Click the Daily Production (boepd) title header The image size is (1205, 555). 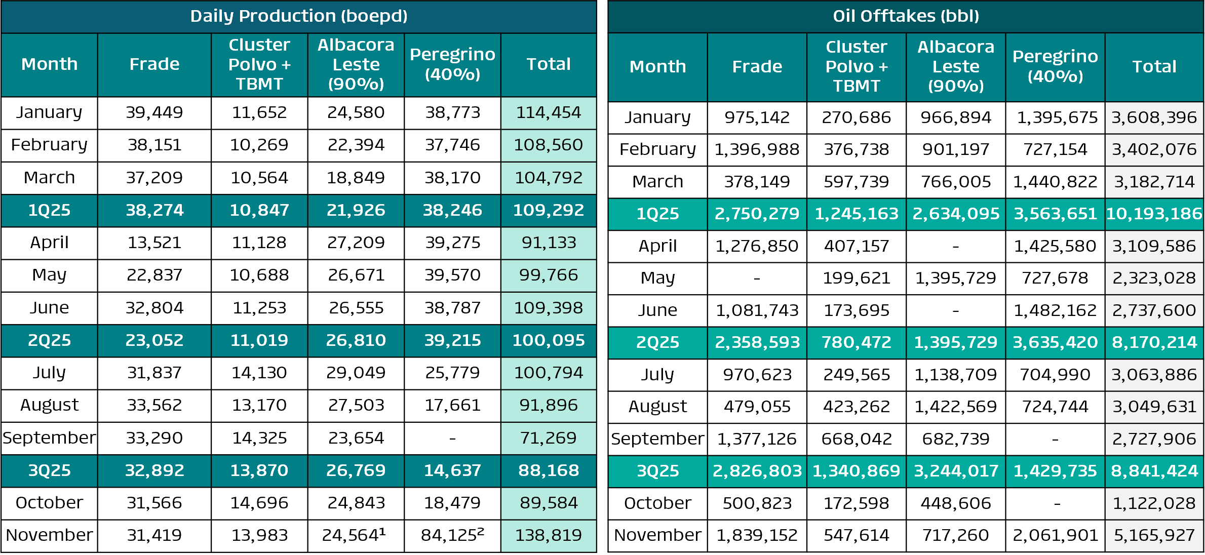(299, 16)
